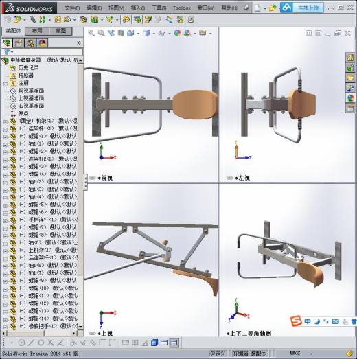Toggle the shaded cube view icon on bottom toolbar
Image resolution: width=357 pixels, height=359 pixels.
(154, 343)
